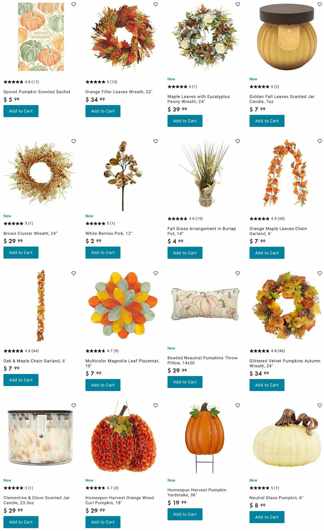This screenshot has width=324, height=531.
Task: Click heart icon on Orange Filler Leaves Wreath
Action: pyautogui.click(x=156, y=4)
